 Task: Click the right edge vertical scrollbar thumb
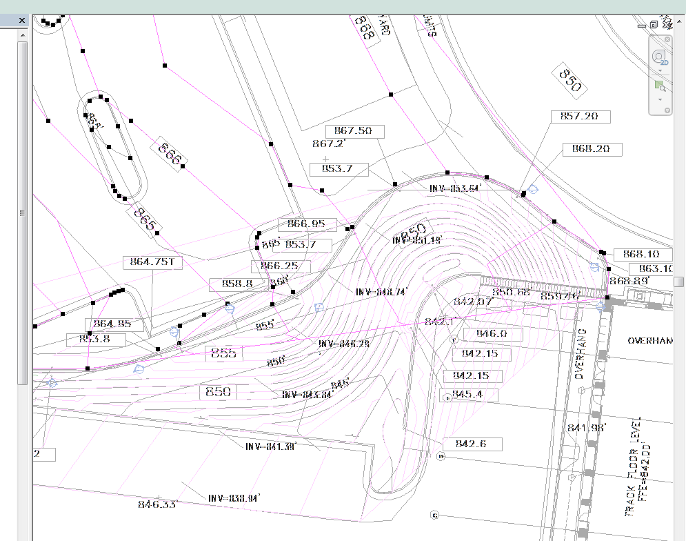point(678,282)
